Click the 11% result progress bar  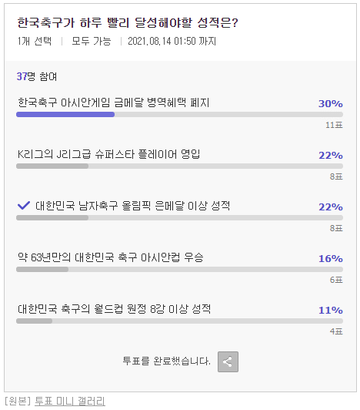coord(179,321)
